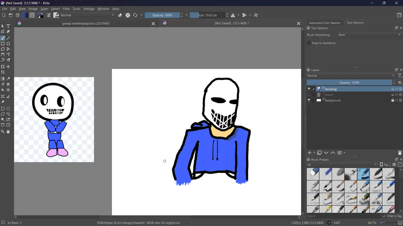
Task: Open the File menu
Action: click(x=4, y=9)
